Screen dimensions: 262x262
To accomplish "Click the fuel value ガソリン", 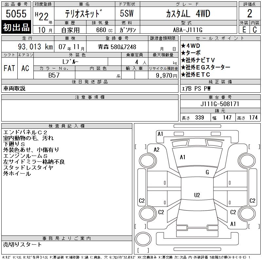I will click(x=127, y=30).
